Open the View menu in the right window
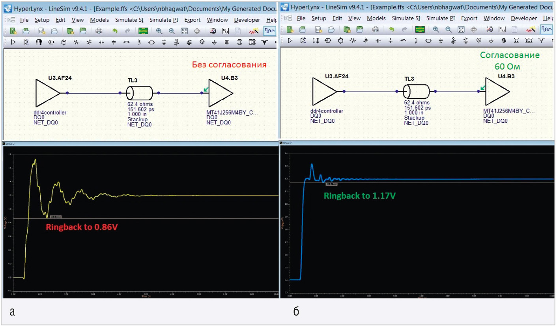Image resolution: width=557 pixels, height=327 pixels. click(x=355, y=18)
